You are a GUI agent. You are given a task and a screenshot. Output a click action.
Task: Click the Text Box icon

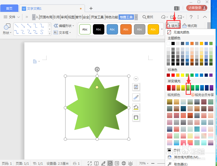[x=56, y=32]
